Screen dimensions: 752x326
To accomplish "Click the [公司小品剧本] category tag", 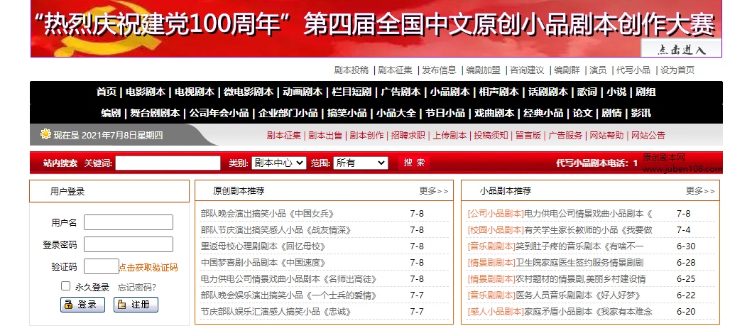I will pyautogui.click(x=496, y=213).
